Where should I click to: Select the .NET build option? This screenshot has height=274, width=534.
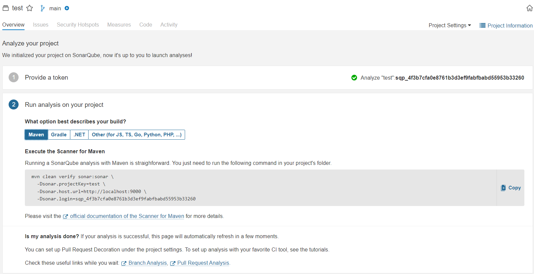pos(79,135)
